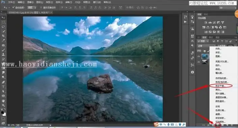
Task: Click the layer style fx icon
Action: [x=209, y=125]
